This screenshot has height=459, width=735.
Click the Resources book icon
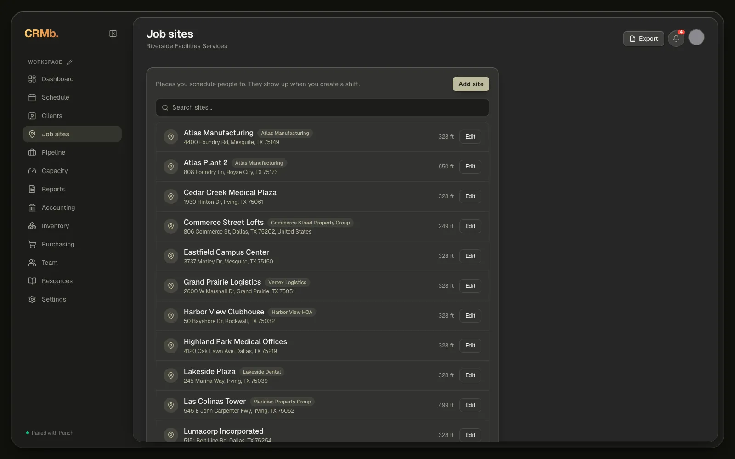coord(32,281)
